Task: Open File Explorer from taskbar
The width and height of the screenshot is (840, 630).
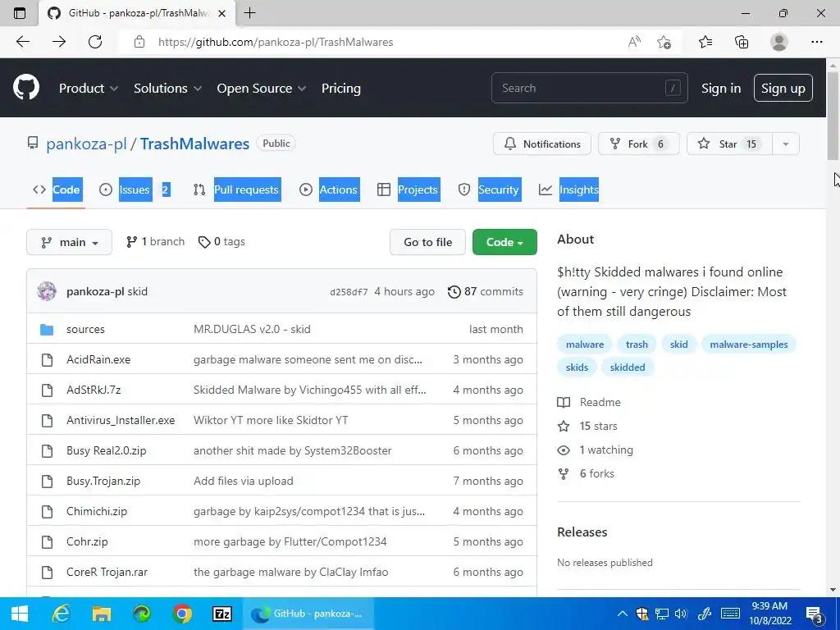Action: (101, 614)
